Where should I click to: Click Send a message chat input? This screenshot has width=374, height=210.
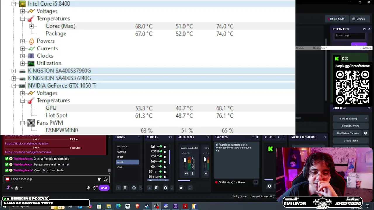[x=56, y=179]
